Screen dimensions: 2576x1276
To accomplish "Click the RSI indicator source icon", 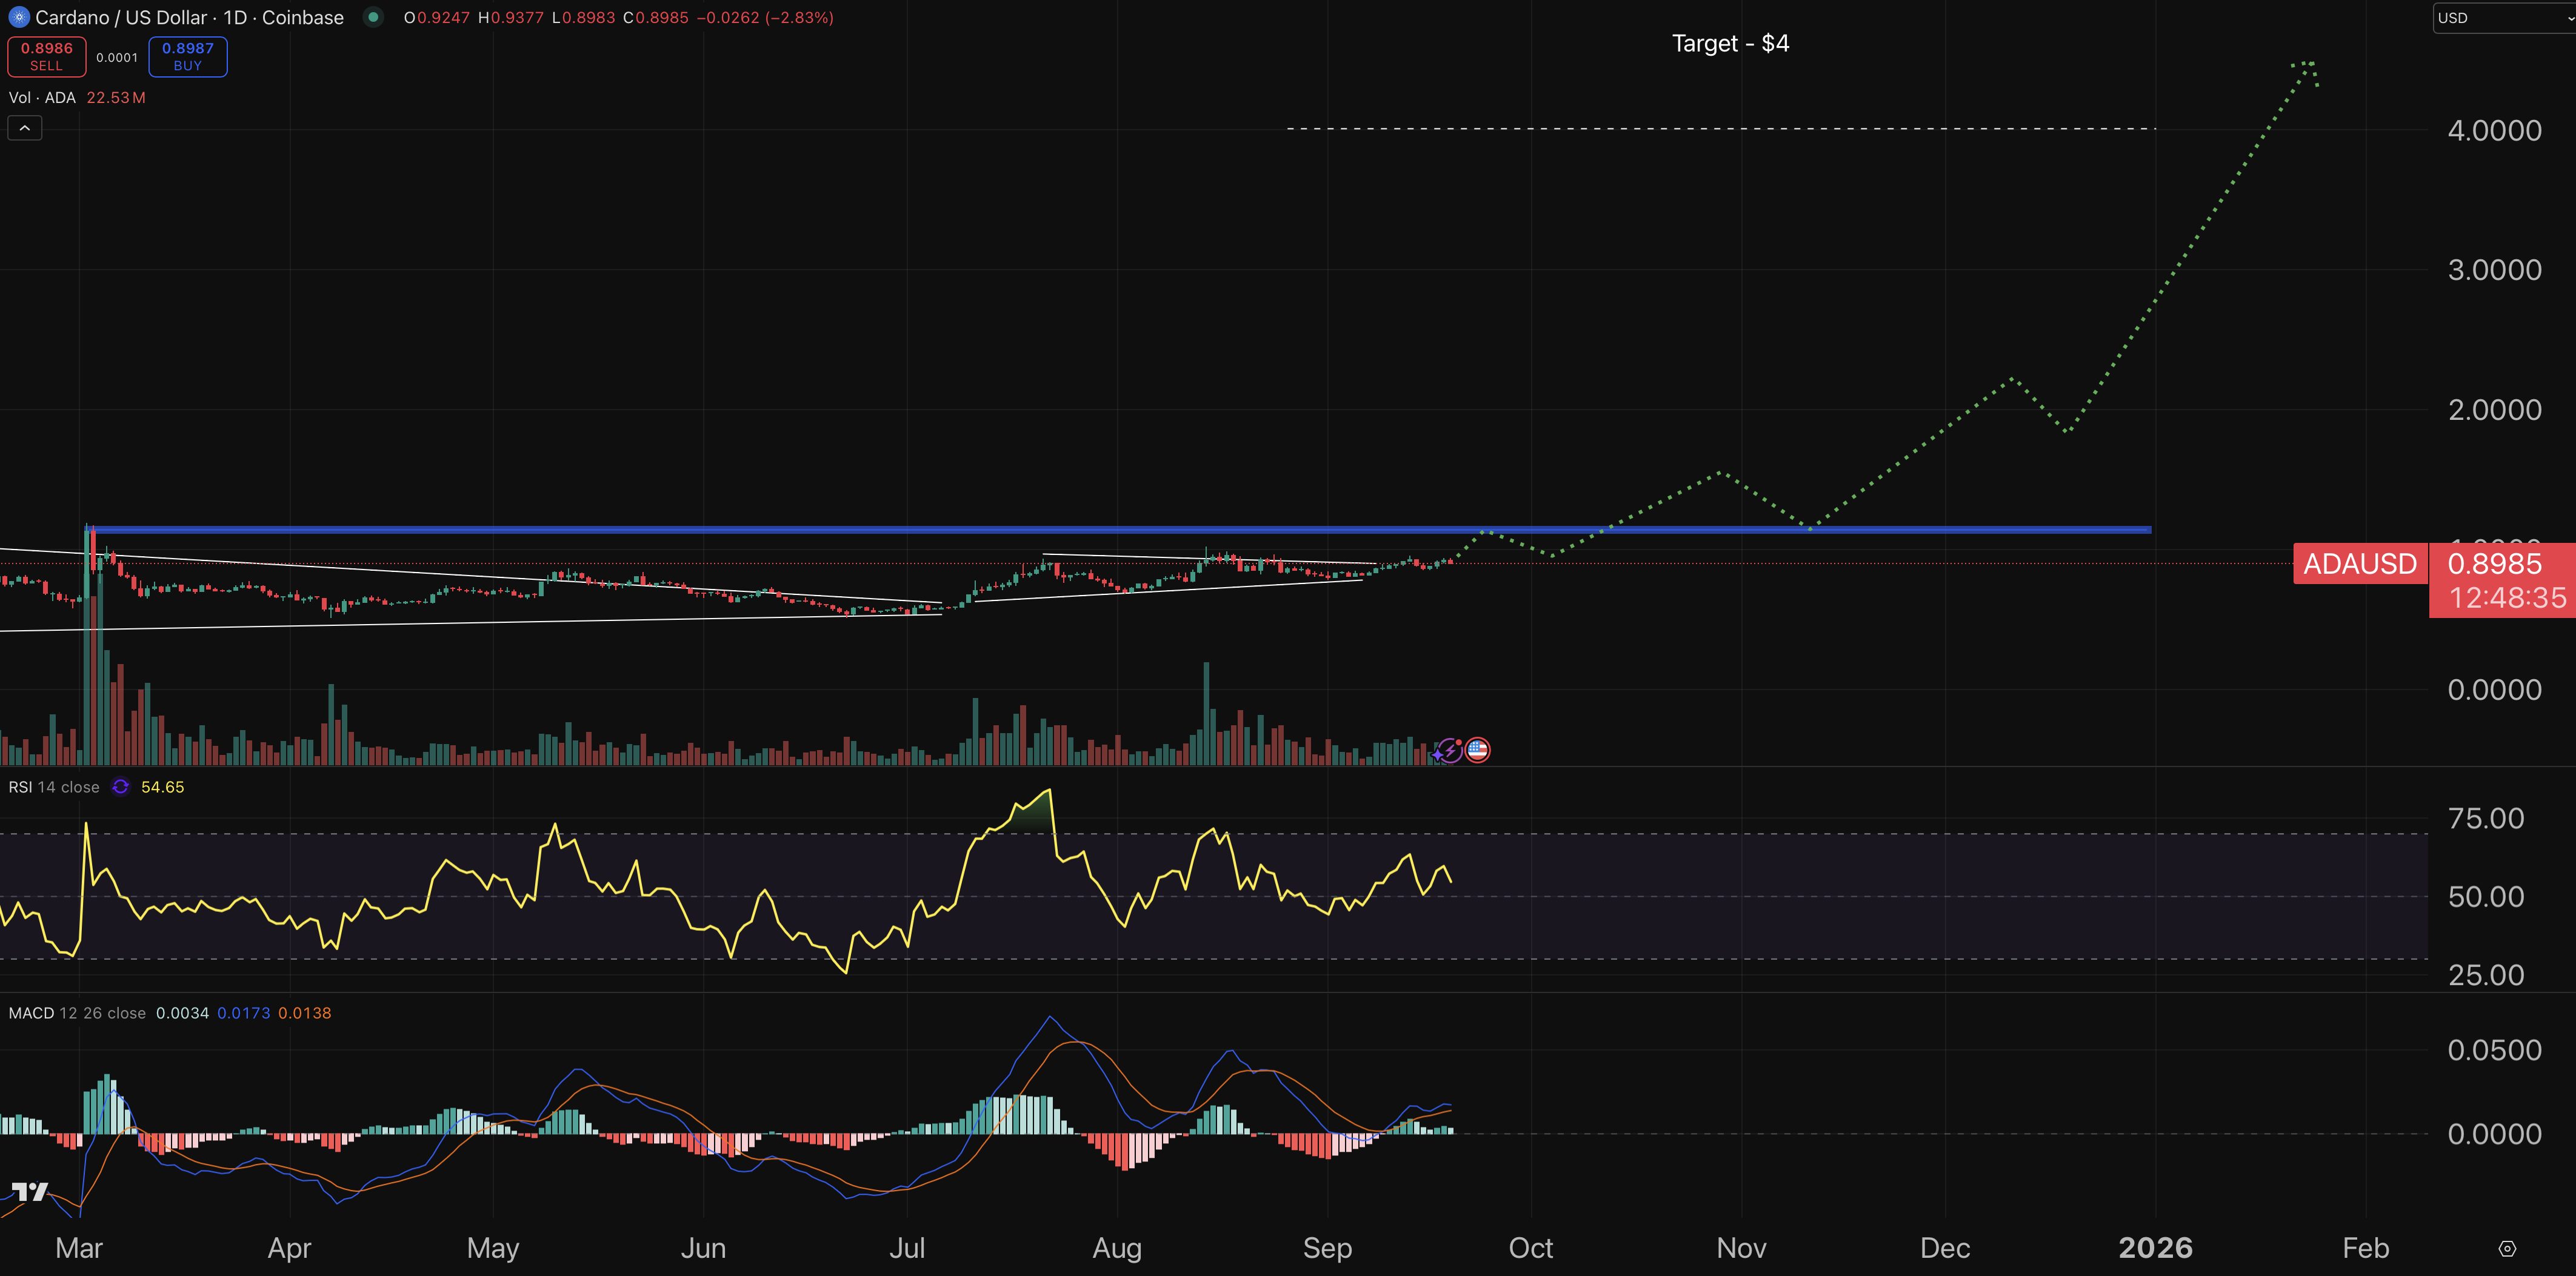I will click(x=120, y=787).
